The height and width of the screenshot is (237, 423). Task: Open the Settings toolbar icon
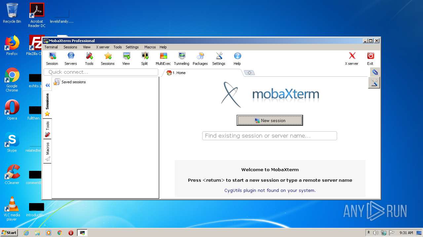[x=219, y=59]
